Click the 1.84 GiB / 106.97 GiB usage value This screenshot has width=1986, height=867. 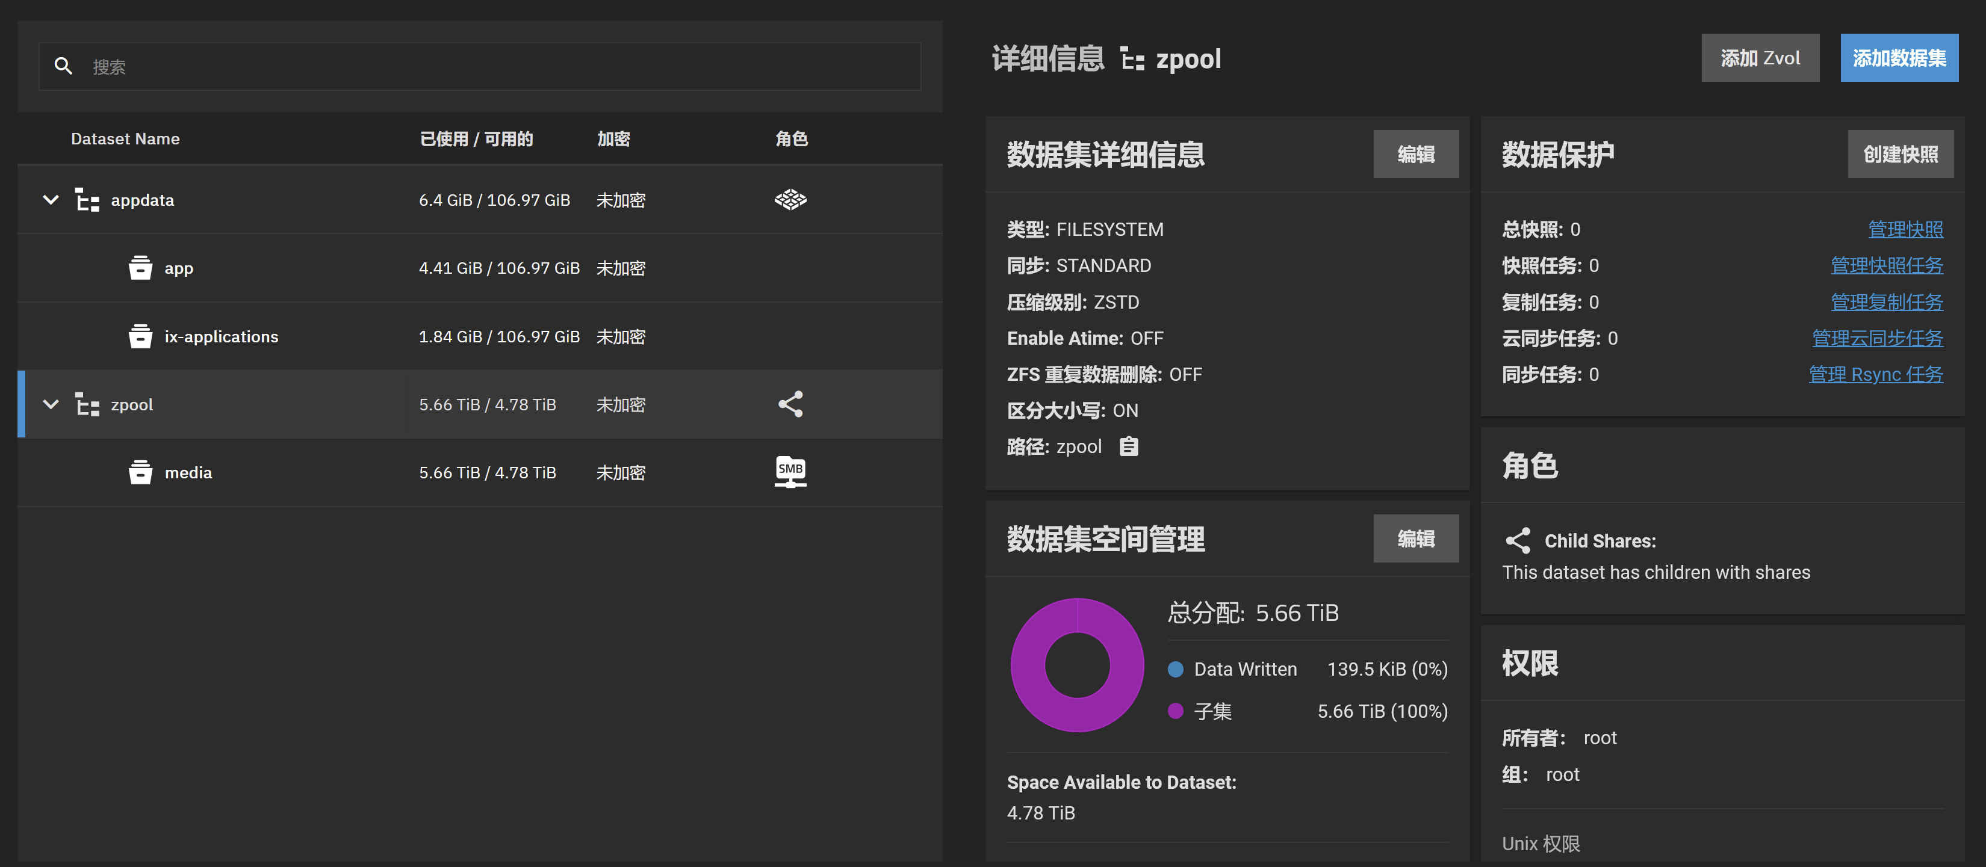click(499, 337)
